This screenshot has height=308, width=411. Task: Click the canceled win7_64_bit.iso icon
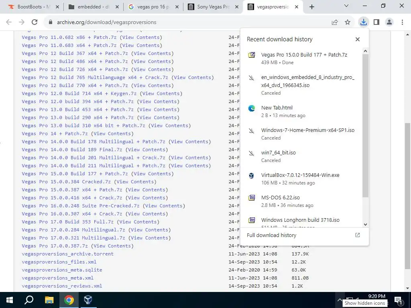(252, 153)
